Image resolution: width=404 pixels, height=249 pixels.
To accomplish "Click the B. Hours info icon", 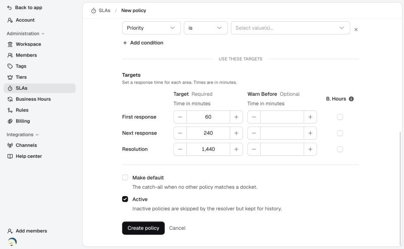I will (351, 99).
